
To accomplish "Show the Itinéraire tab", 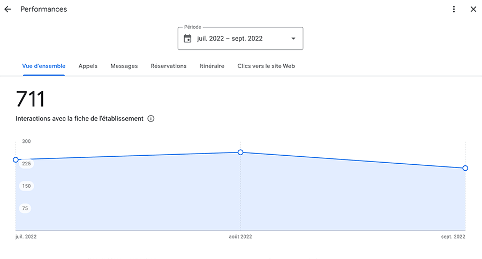I will pos(212,66).
